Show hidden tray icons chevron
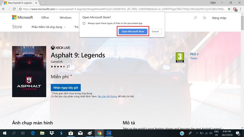The height and width of the screenshot is (137, 244). pos(197,133)
